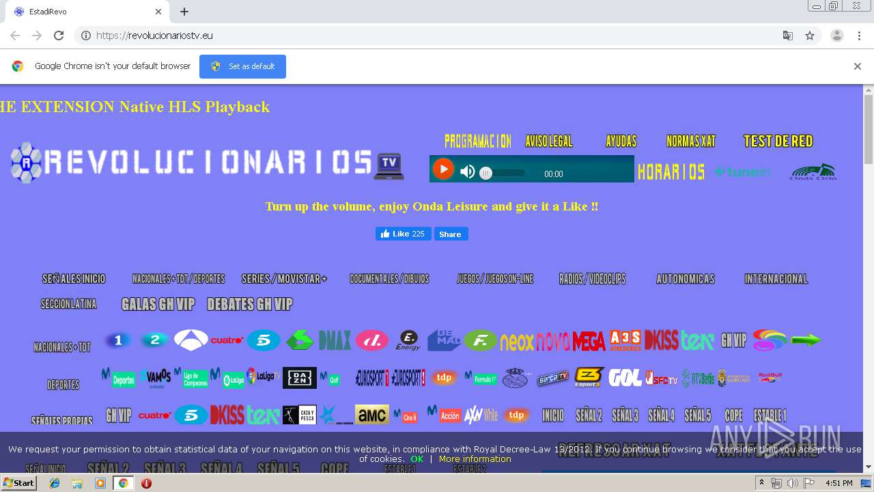Accept cookies with OK link
The width and height of the screenshot is (874, 492).
[417, 459]
